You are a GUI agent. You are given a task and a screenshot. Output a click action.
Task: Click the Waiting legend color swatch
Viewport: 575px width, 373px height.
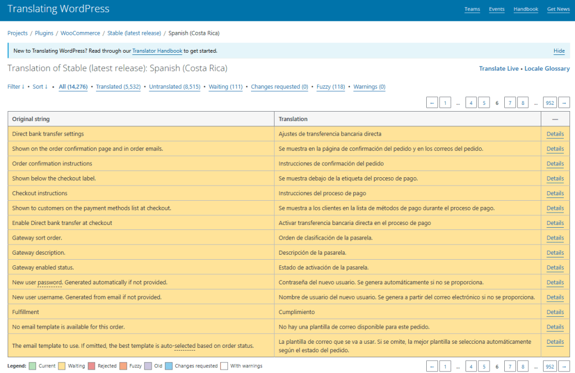pos(62,366)
